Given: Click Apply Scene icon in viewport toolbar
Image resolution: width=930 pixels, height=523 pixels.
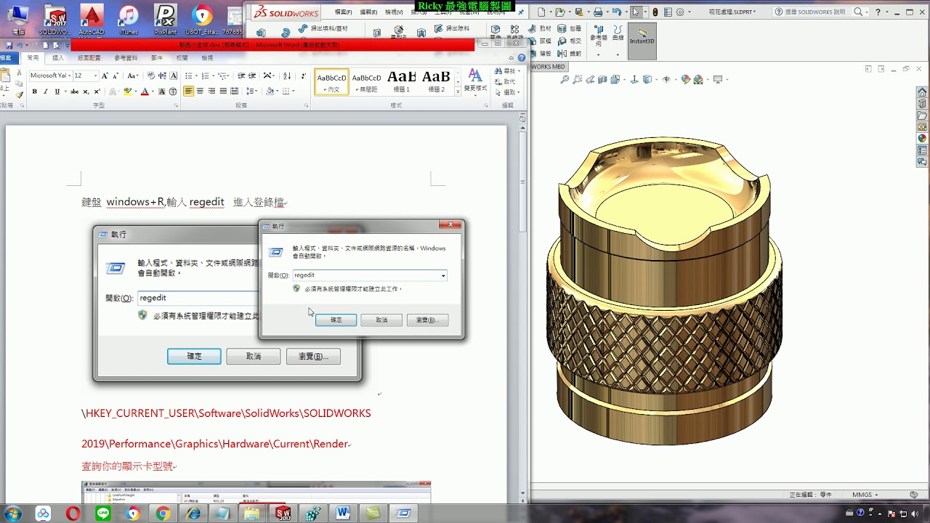Looking at the screenshot, I should pos(697,80).
